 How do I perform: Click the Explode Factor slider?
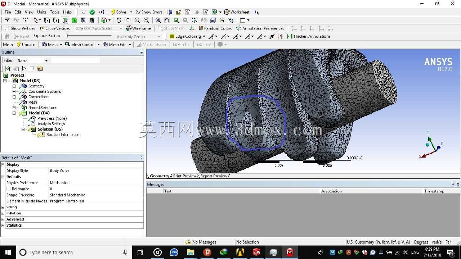coord(89,36)
